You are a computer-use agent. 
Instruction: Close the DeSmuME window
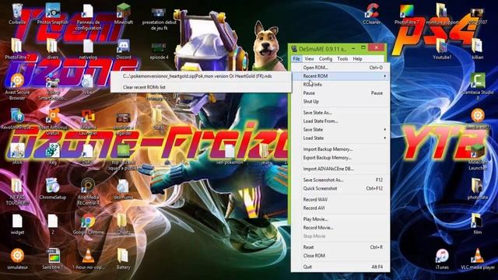[377, 47]
